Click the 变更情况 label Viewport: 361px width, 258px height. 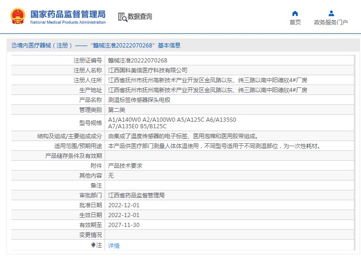[90, 235]
